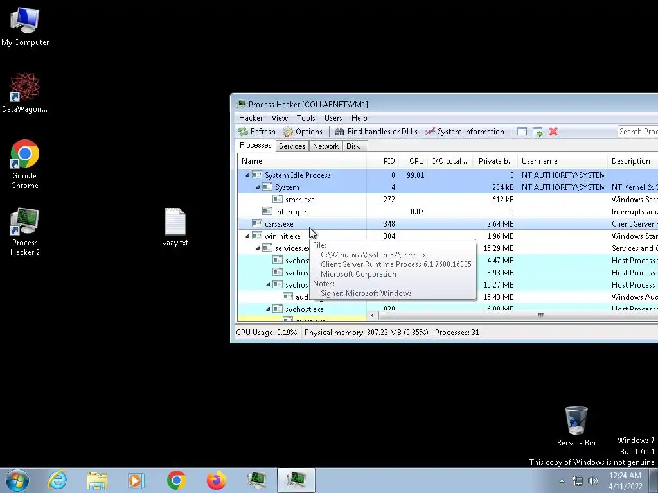Open System information window
The image size is (658, 493).
(464, 132)
